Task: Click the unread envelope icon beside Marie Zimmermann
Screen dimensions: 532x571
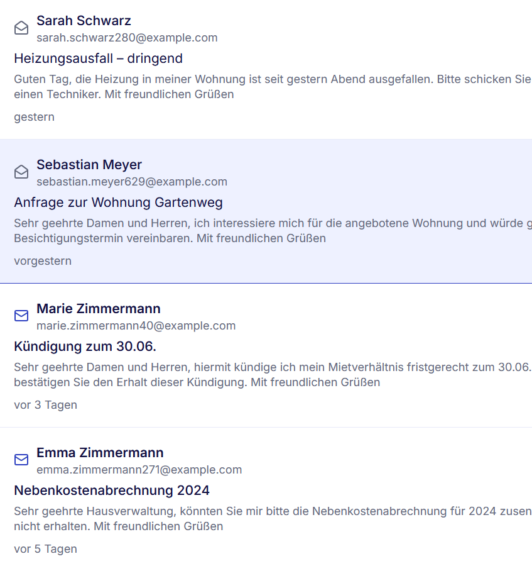Action: pos(21,316)
